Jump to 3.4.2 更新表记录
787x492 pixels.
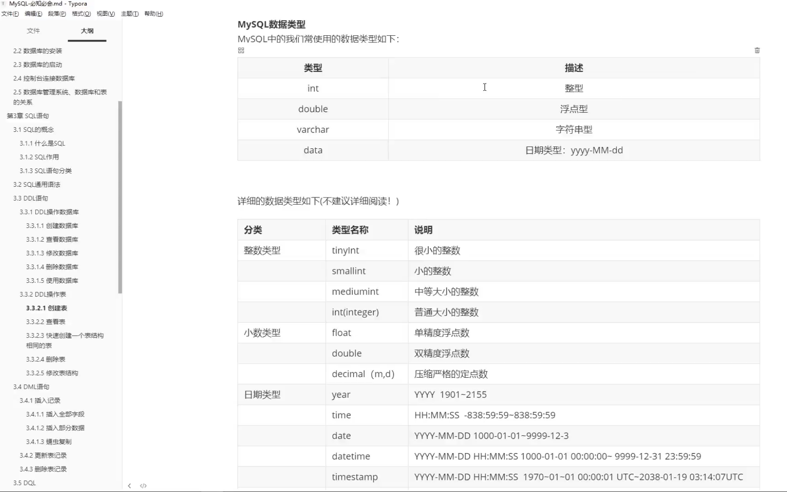[43, 456]
